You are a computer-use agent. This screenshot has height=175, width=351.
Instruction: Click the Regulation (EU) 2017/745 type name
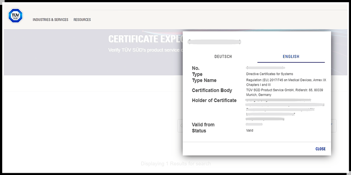286,82
